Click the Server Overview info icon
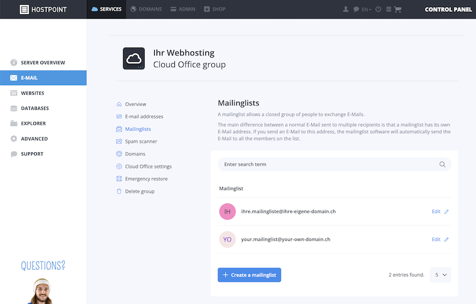 point(14,62)
